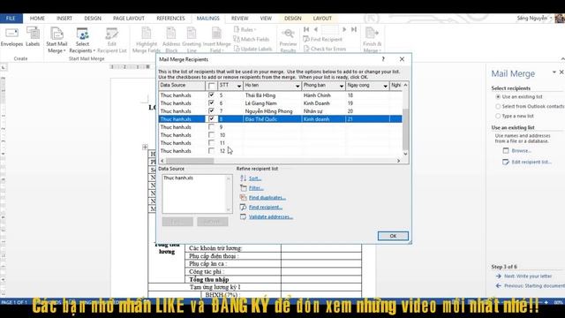
Task: Confirm recipients with OK button
Action: click(x=393, y=236)
